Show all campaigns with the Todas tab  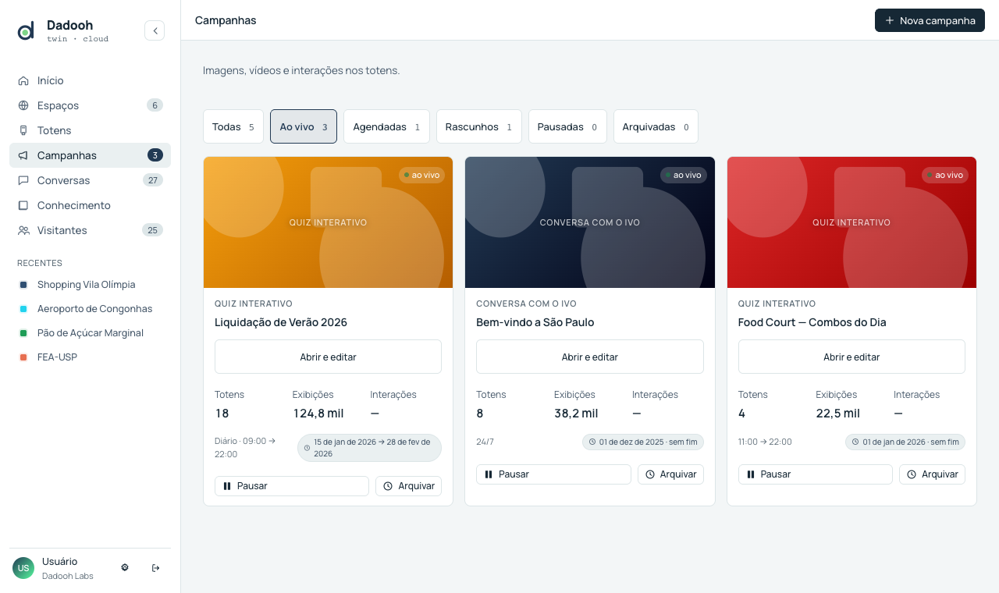tap(233, 126)
